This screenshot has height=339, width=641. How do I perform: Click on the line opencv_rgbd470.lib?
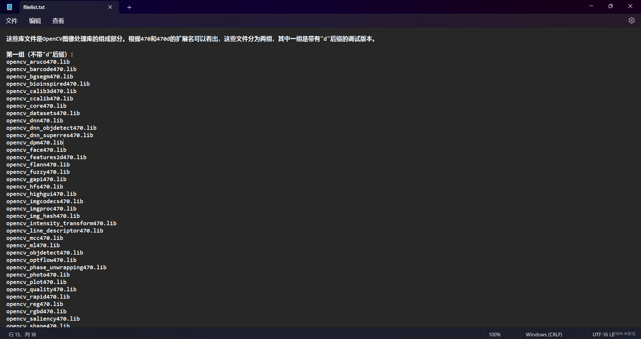(x=36, y=311)
